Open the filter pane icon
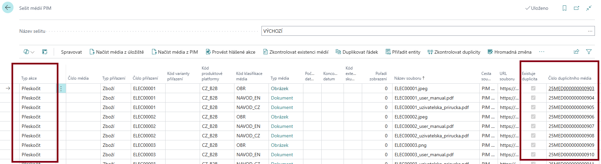This screenshot has width=601, height=164. [589, 52]
